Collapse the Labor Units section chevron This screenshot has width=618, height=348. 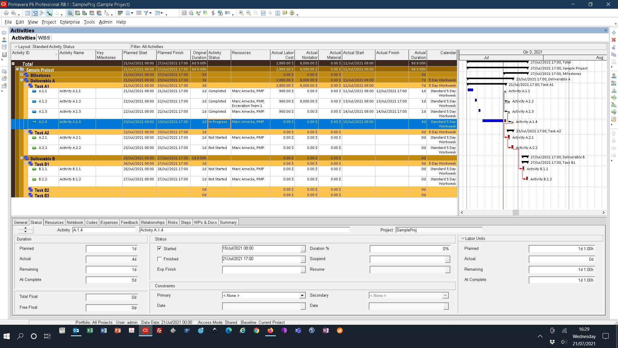point(463,238)
